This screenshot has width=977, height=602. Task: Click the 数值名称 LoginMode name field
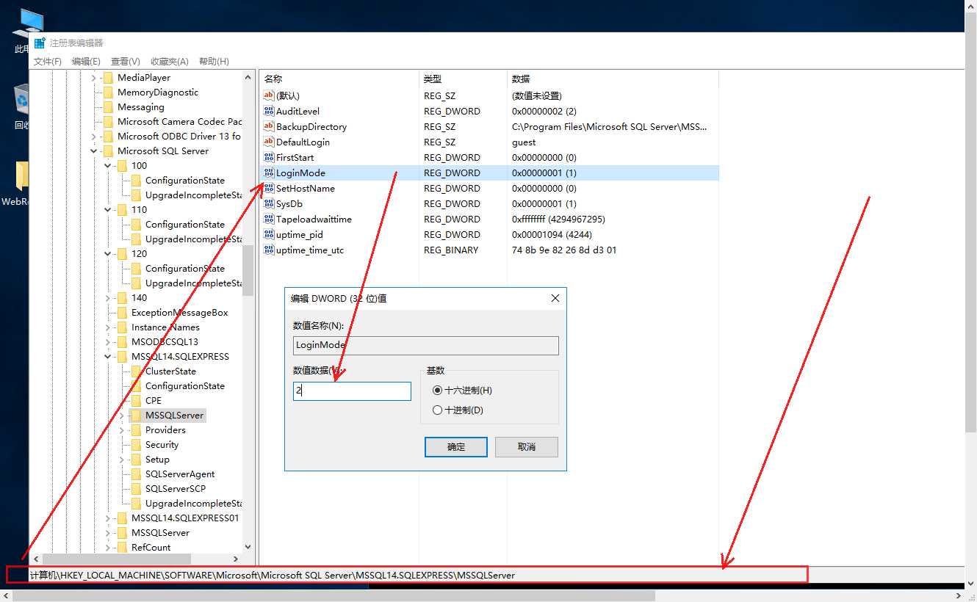pyautogui.click(x=426, y=345)
